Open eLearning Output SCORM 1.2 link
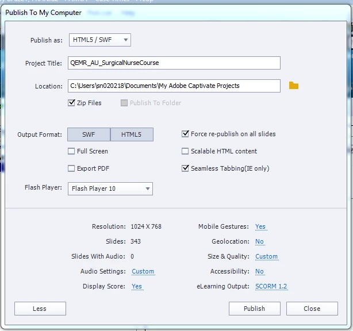This screenshot has height=331, width=353. pyautogui.click(x=271, y=286)
